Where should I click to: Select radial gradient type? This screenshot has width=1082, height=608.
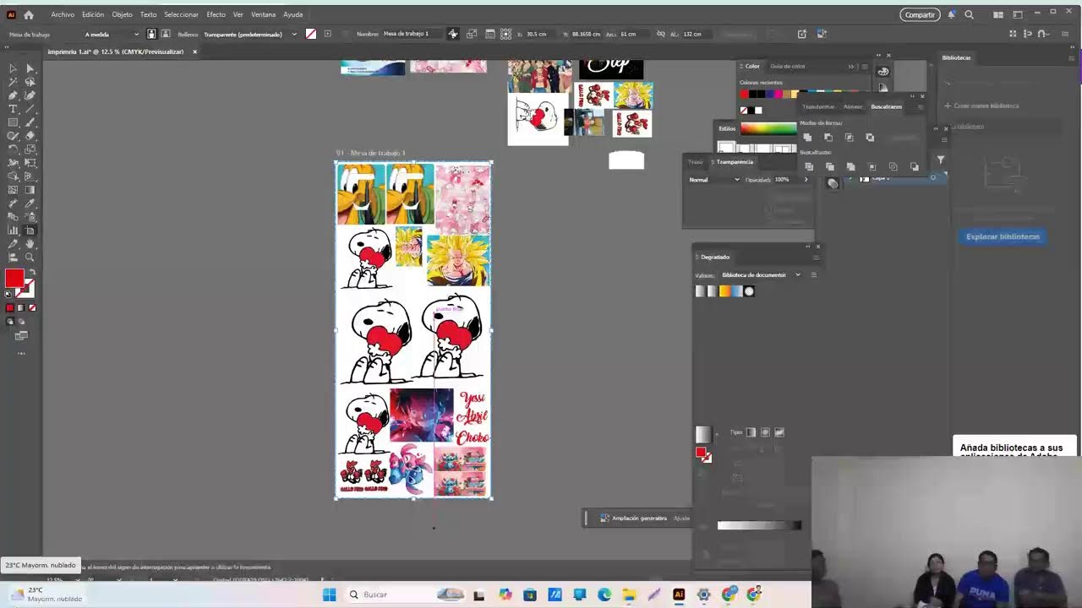[x=765, y=432]
